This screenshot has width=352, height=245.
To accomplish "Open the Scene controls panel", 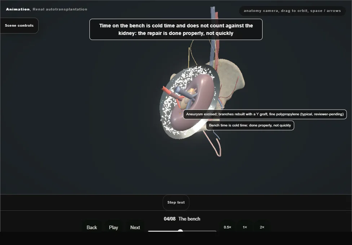I will click(19, 26).
